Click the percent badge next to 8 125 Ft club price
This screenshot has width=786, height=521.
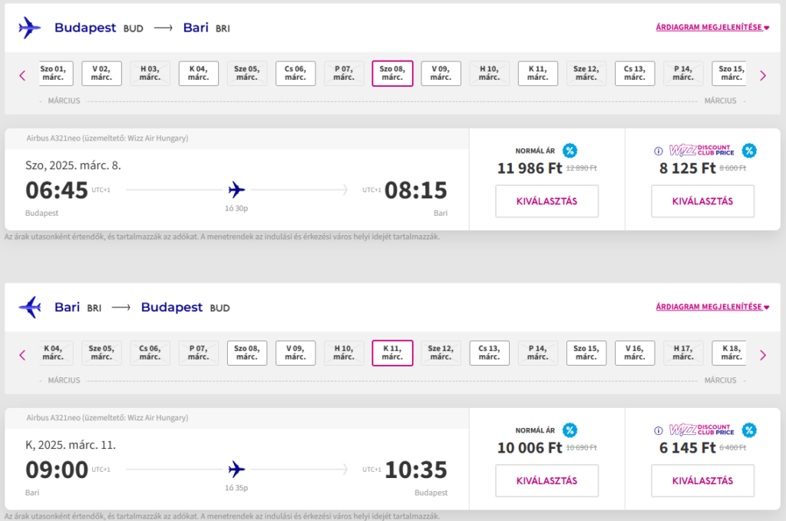tap(749, 151)
